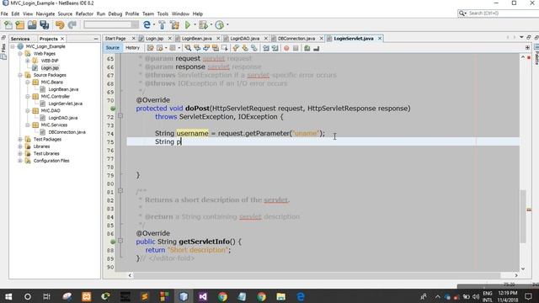The height and width of the screenshot is (303, 539).
Task: Minimize the Projects panel
Action: click(x=95, y=39)
